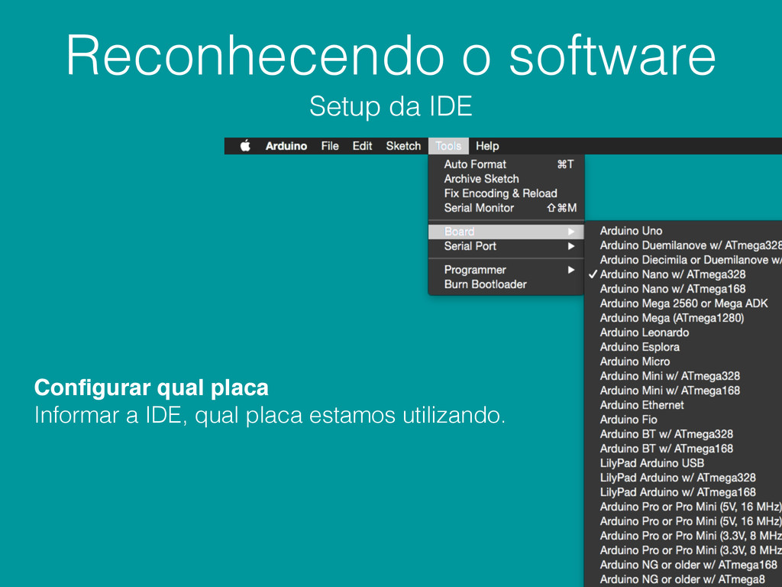Screen dimensions: 782x587
Task: Pick Arduino NG or older w/ ATmega8
Action: (x=683, y=579)
